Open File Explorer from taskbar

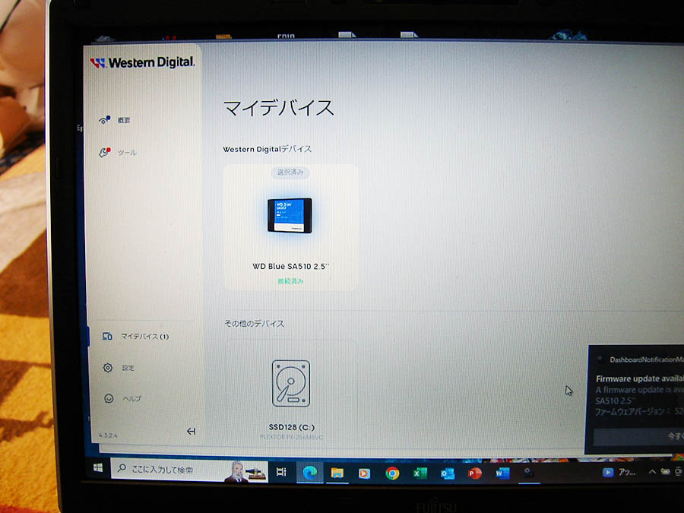[337, 473]
